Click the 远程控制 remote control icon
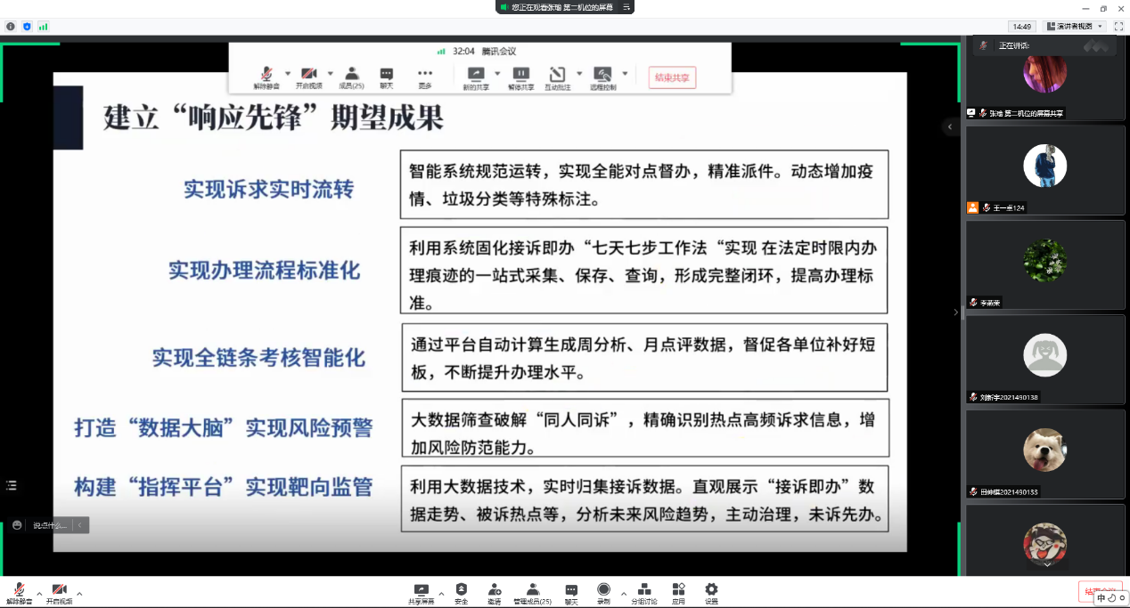 pos(603,77)
